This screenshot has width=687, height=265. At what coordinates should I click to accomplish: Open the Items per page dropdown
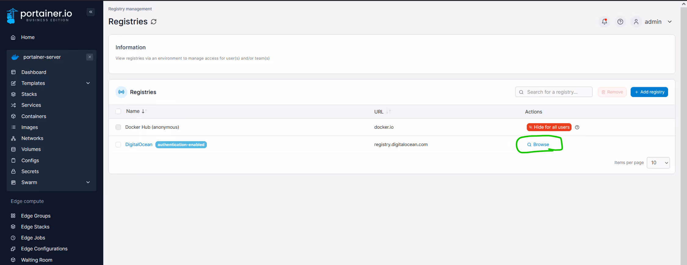(x=658, y=163)
